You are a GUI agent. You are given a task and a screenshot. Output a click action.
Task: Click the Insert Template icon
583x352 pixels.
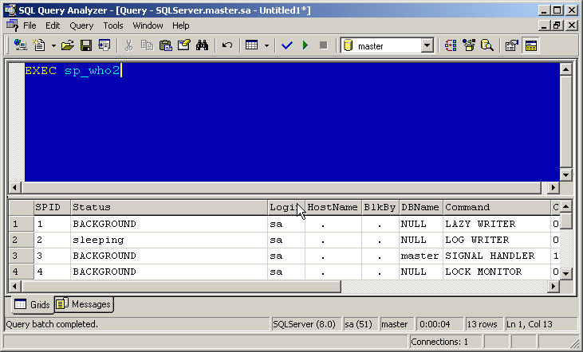[x=104, y=45]
